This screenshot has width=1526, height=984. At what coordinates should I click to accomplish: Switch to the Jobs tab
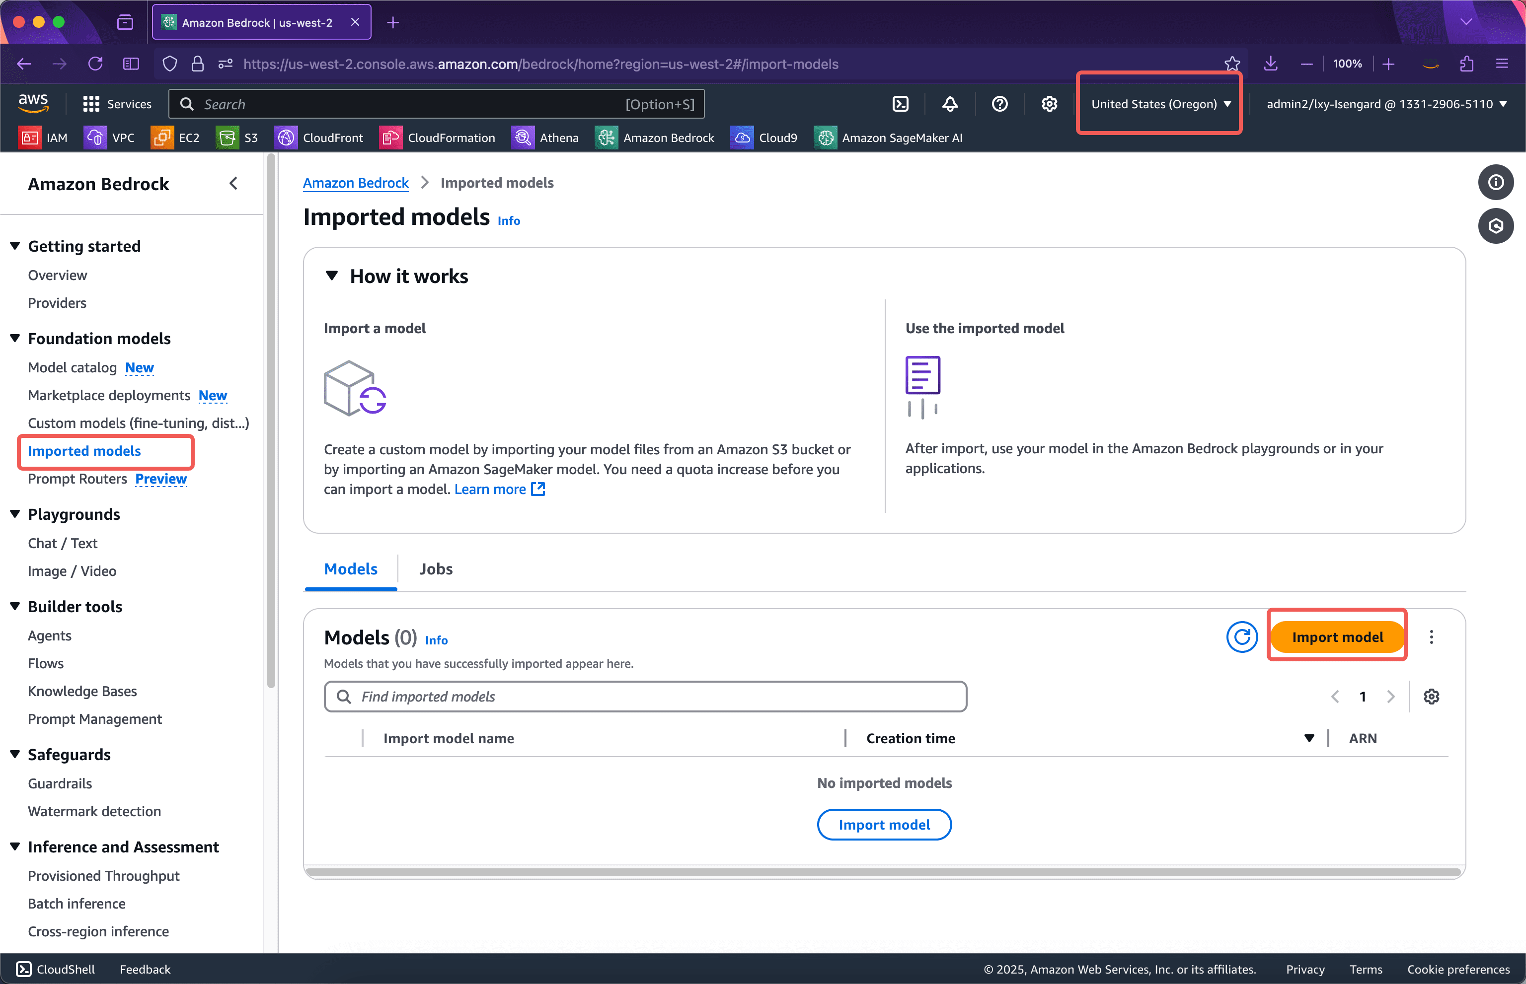tap(435, 568)
